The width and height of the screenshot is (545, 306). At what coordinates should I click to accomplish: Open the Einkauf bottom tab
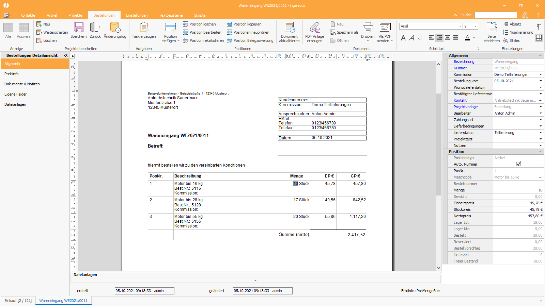point(18,301)
